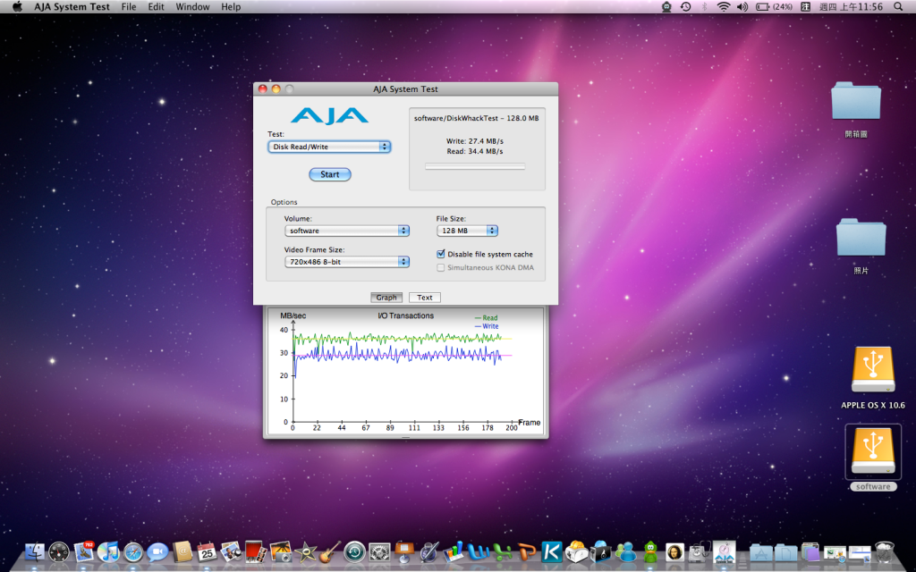Open Address Book from the Dock
Screen dimensions: 916x572
(x=182, y=551)
